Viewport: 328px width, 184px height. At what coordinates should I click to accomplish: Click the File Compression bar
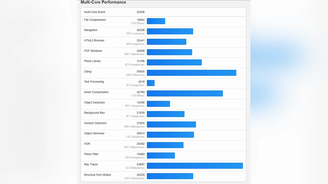tap(156, 21)
